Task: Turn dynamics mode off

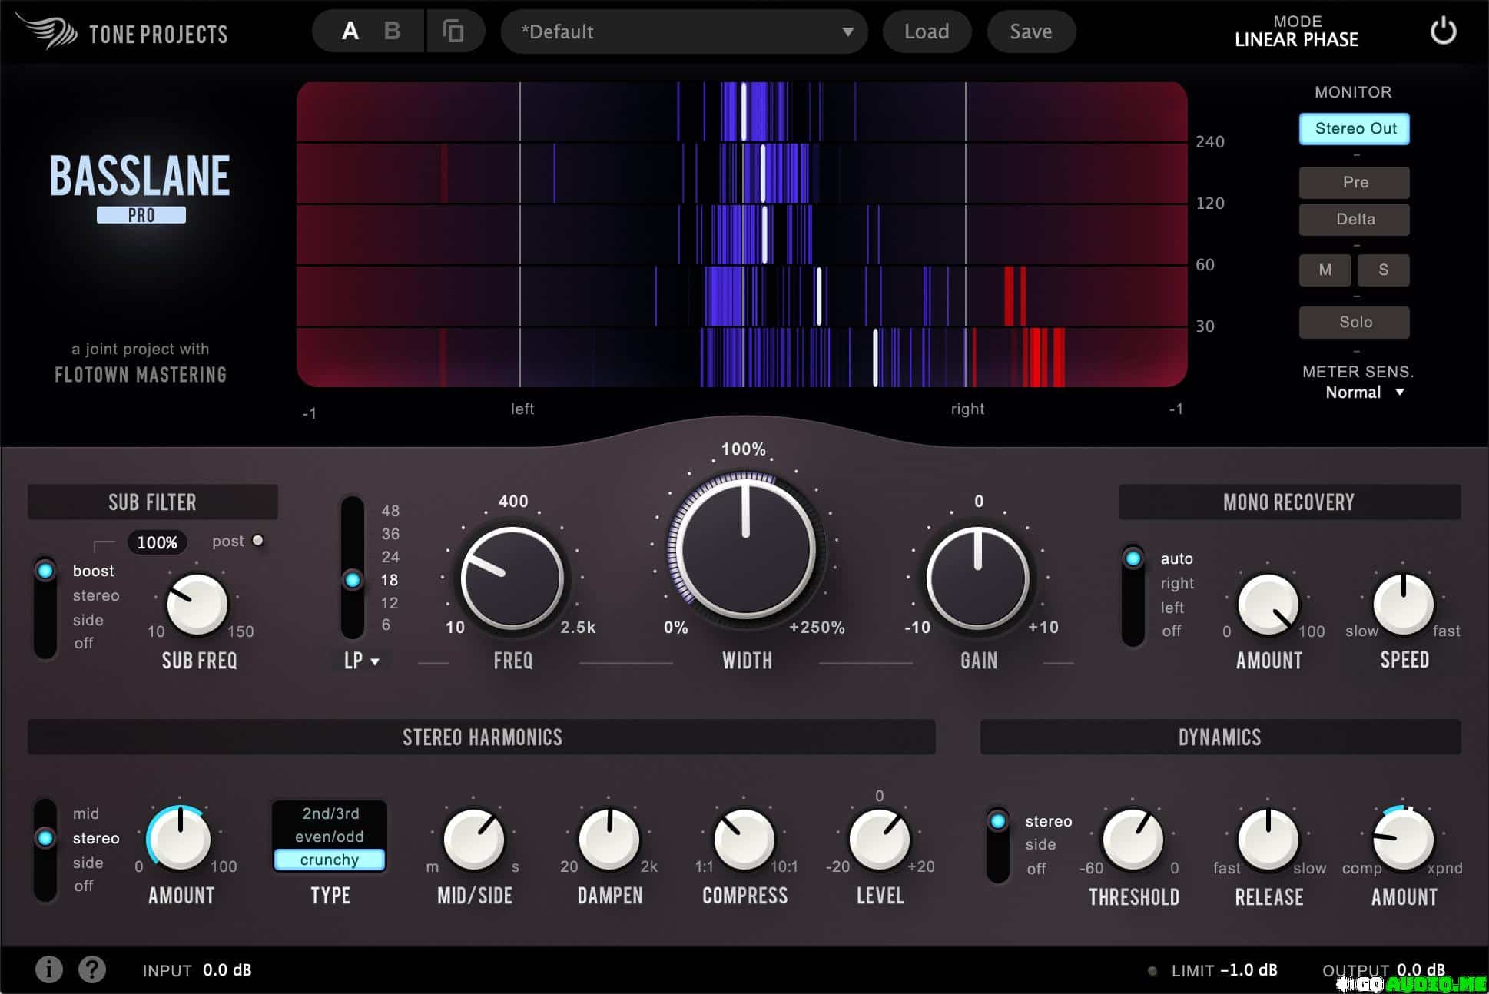Action: 1036,869
